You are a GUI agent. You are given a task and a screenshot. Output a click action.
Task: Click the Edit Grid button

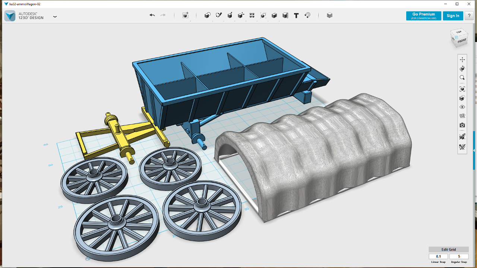tap(449, 249)
